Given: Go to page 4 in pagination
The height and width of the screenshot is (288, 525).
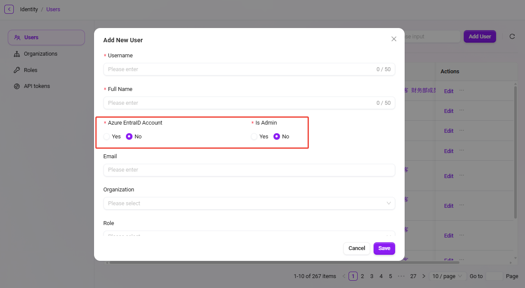Looking at the screenshot, I should [381, 276].
